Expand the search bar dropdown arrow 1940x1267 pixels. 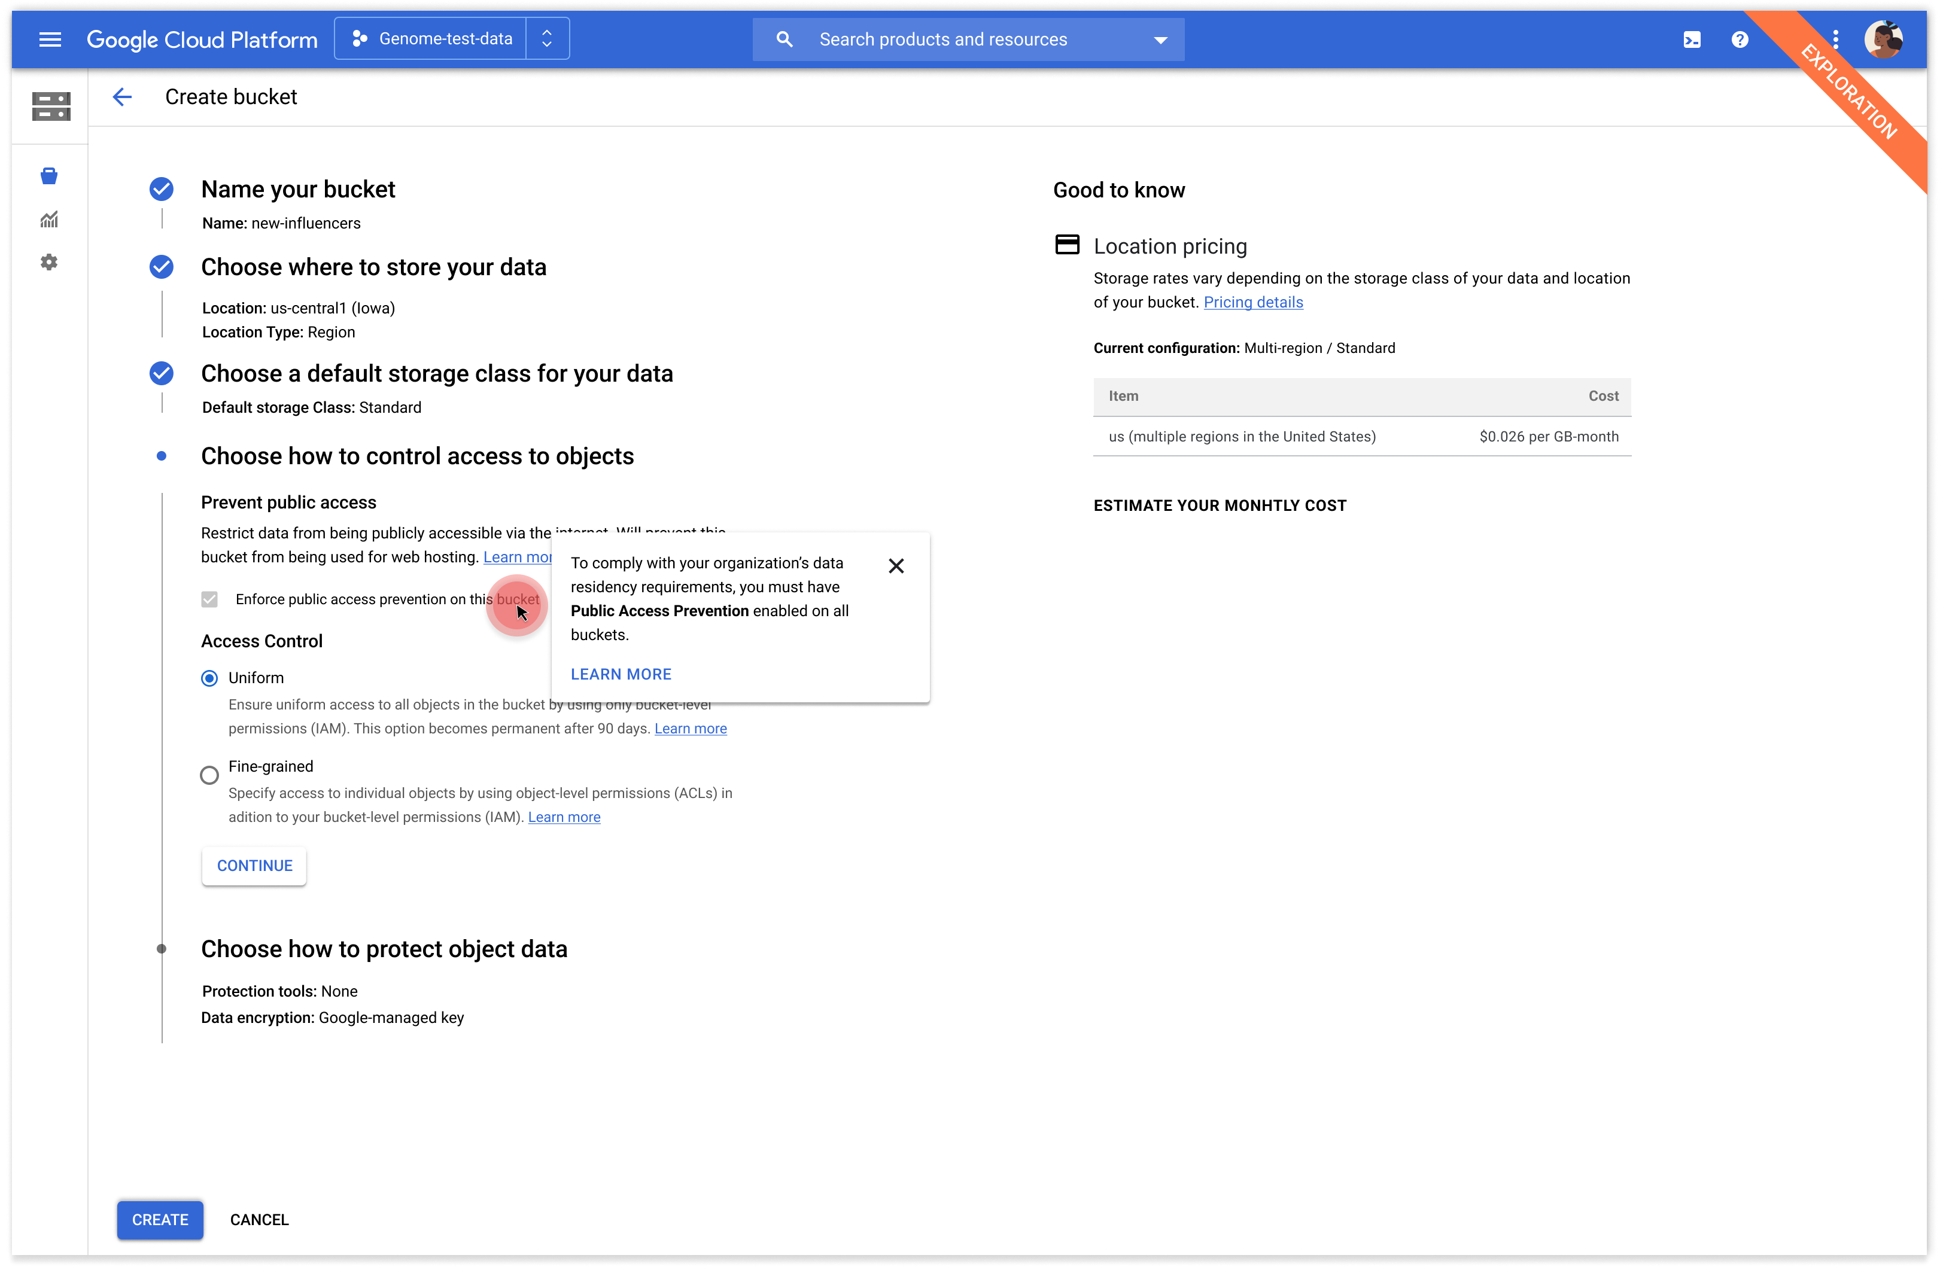1160,40
